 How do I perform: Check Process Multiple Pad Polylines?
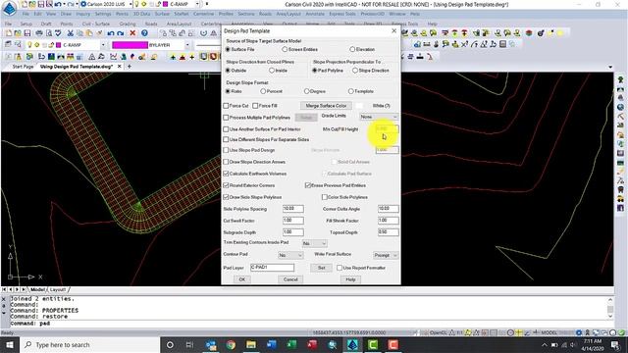tap(226, 118)
